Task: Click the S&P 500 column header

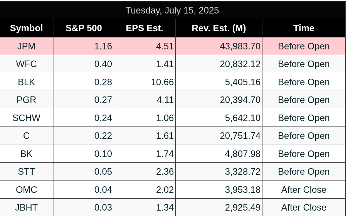Action: 84,28
